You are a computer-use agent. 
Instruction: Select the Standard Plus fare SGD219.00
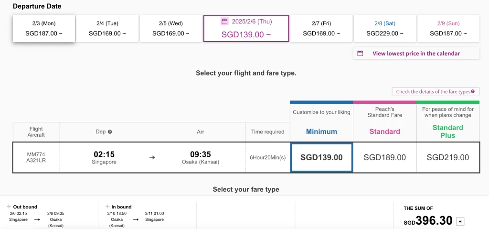coord(448,157)
